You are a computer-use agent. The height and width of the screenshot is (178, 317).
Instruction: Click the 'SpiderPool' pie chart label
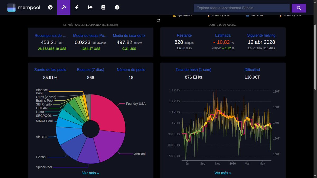pyautogui.click(x=44, y=167)
